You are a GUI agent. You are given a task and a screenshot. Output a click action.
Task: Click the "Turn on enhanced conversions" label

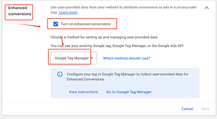[85, 24]
